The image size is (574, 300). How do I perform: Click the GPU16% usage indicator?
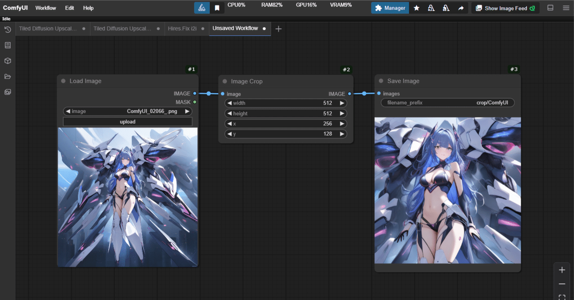click(x=306, y=5)
